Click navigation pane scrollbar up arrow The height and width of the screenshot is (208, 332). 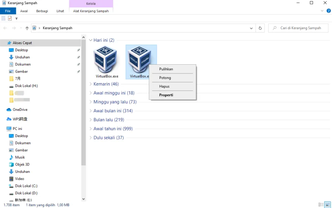[x=83, y=37]
